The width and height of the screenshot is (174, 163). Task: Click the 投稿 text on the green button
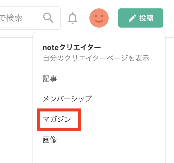pos(146,18)
